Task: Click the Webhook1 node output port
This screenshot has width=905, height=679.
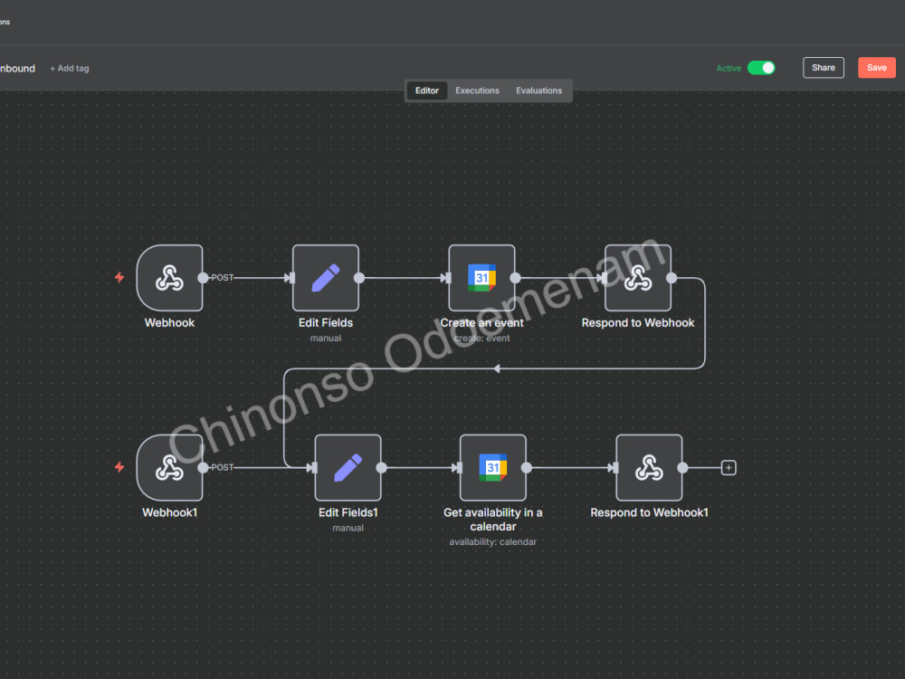Action: click(x=203, y=468)
